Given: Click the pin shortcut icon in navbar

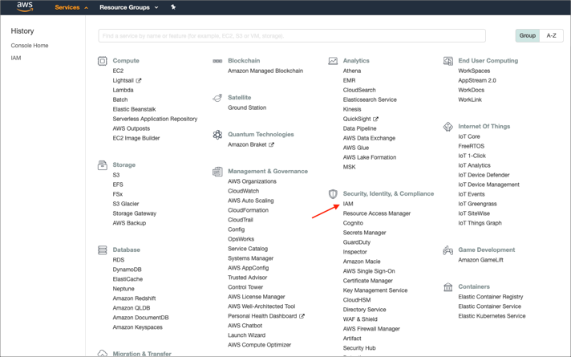Looking at the screenshot, I should [x=173, y=7].
